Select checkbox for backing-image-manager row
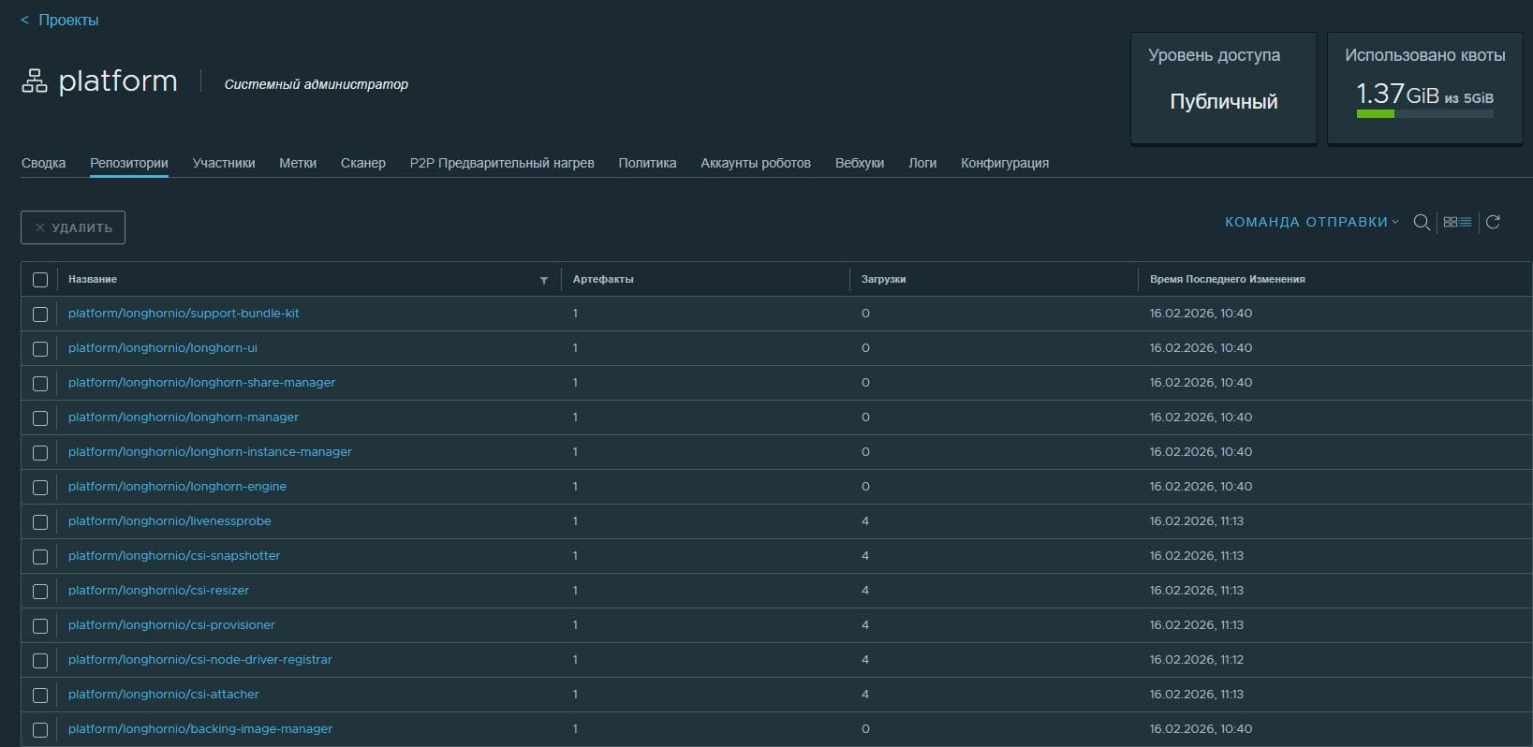 [40, 729]
